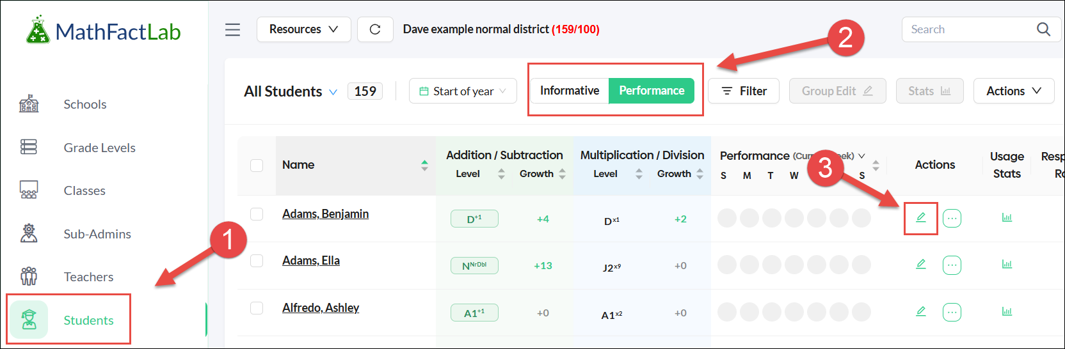Click Adams, Ella's N NrDbl level badge

coord(474,265)
